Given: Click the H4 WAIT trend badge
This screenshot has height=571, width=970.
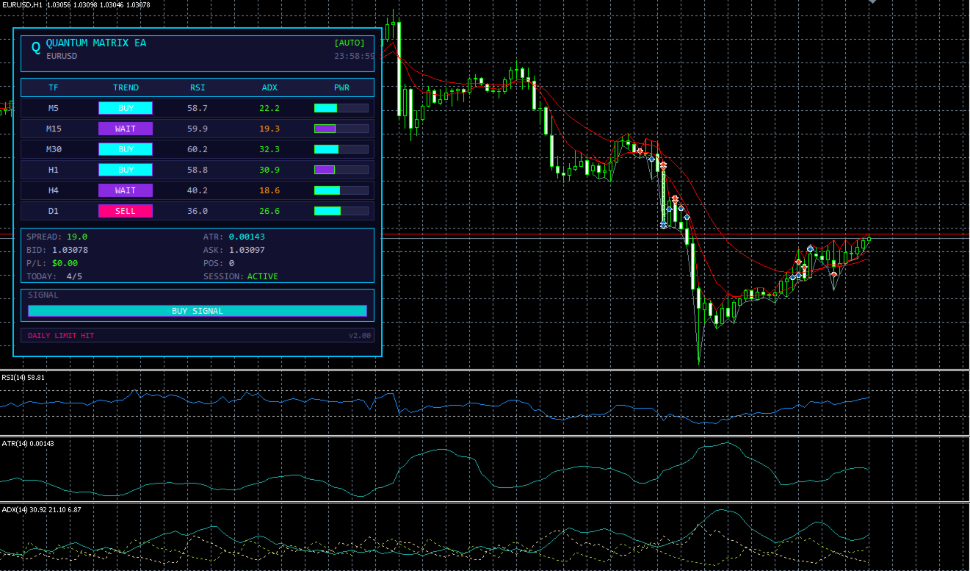Looking at the screenshot, I should [x=126, y=190].
